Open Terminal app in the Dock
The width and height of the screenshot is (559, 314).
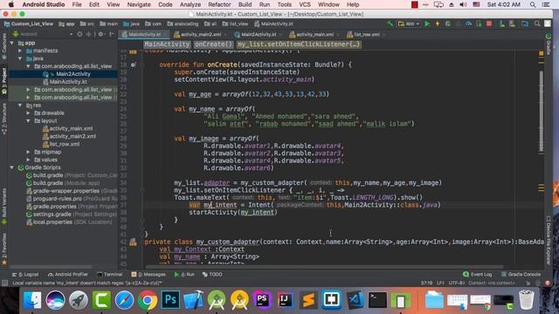tap(377, 300)
